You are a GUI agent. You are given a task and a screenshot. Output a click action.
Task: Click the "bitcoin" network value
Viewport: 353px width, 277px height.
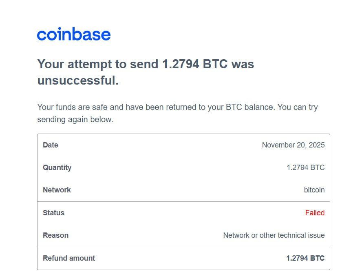coord(314,190)
